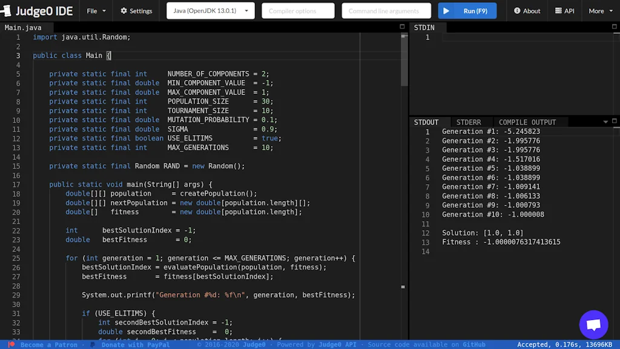Expand the More menu
620x349 pixels.
(x=599, y=10)
